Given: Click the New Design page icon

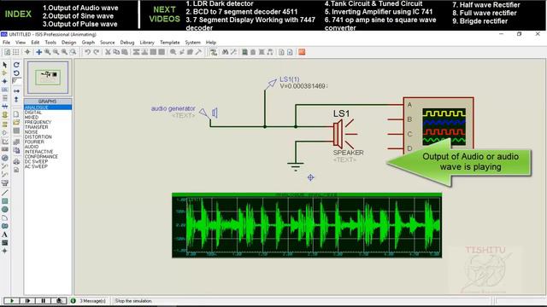Looking at the screenshot, I should [x=16, y=114].
